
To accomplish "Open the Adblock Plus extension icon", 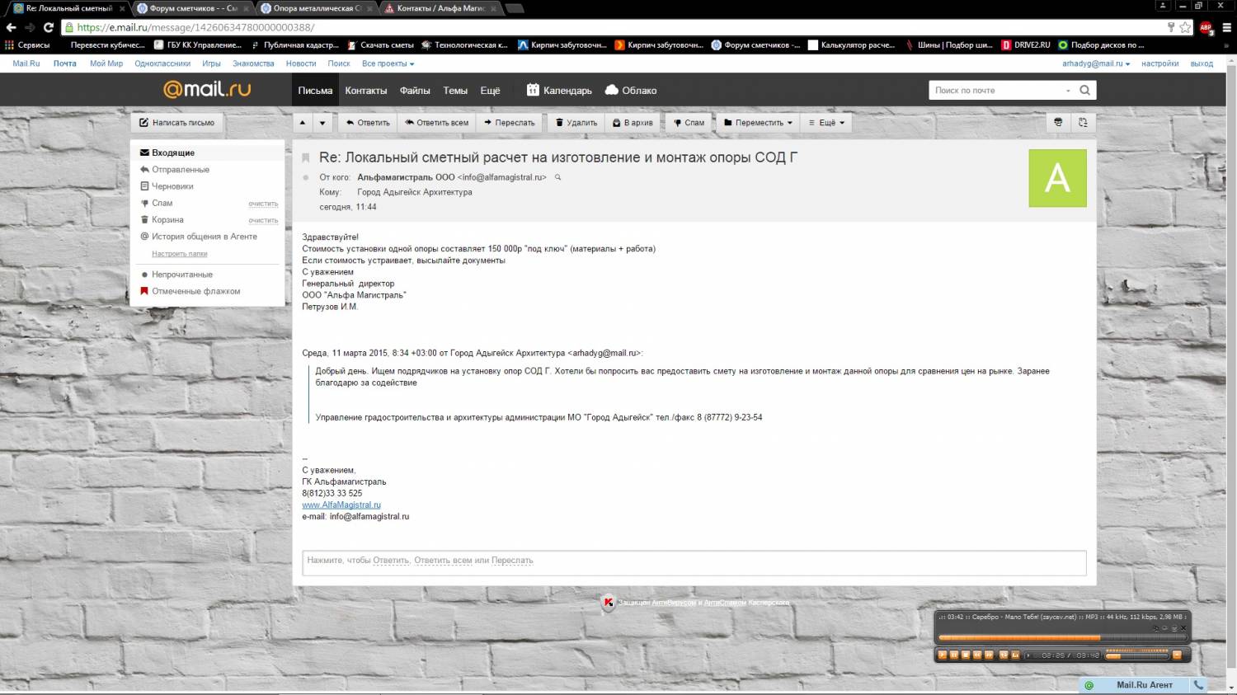I will (1206, 27).
